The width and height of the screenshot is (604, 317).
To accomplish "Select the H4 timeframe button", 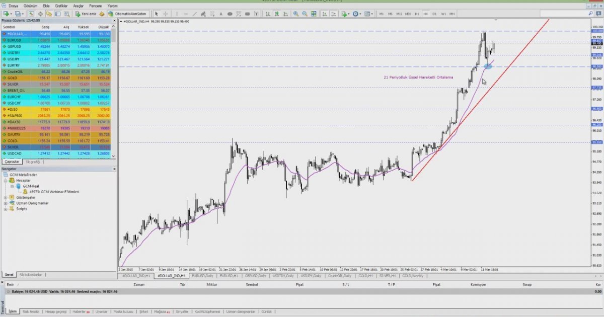I will click(x=425, y=14).
